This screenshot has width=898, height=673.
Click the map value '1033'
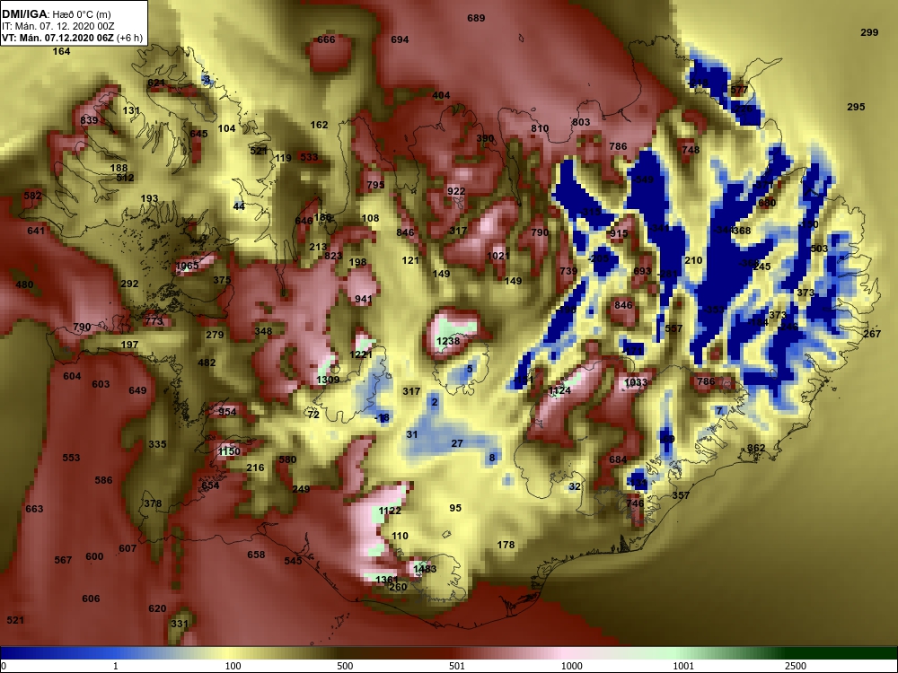636,383
